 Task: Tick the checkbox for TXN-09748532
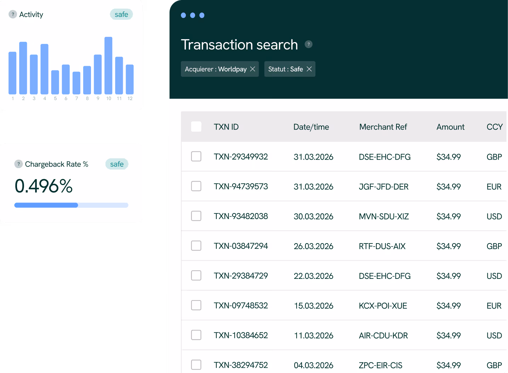click(x=196, y=305)
